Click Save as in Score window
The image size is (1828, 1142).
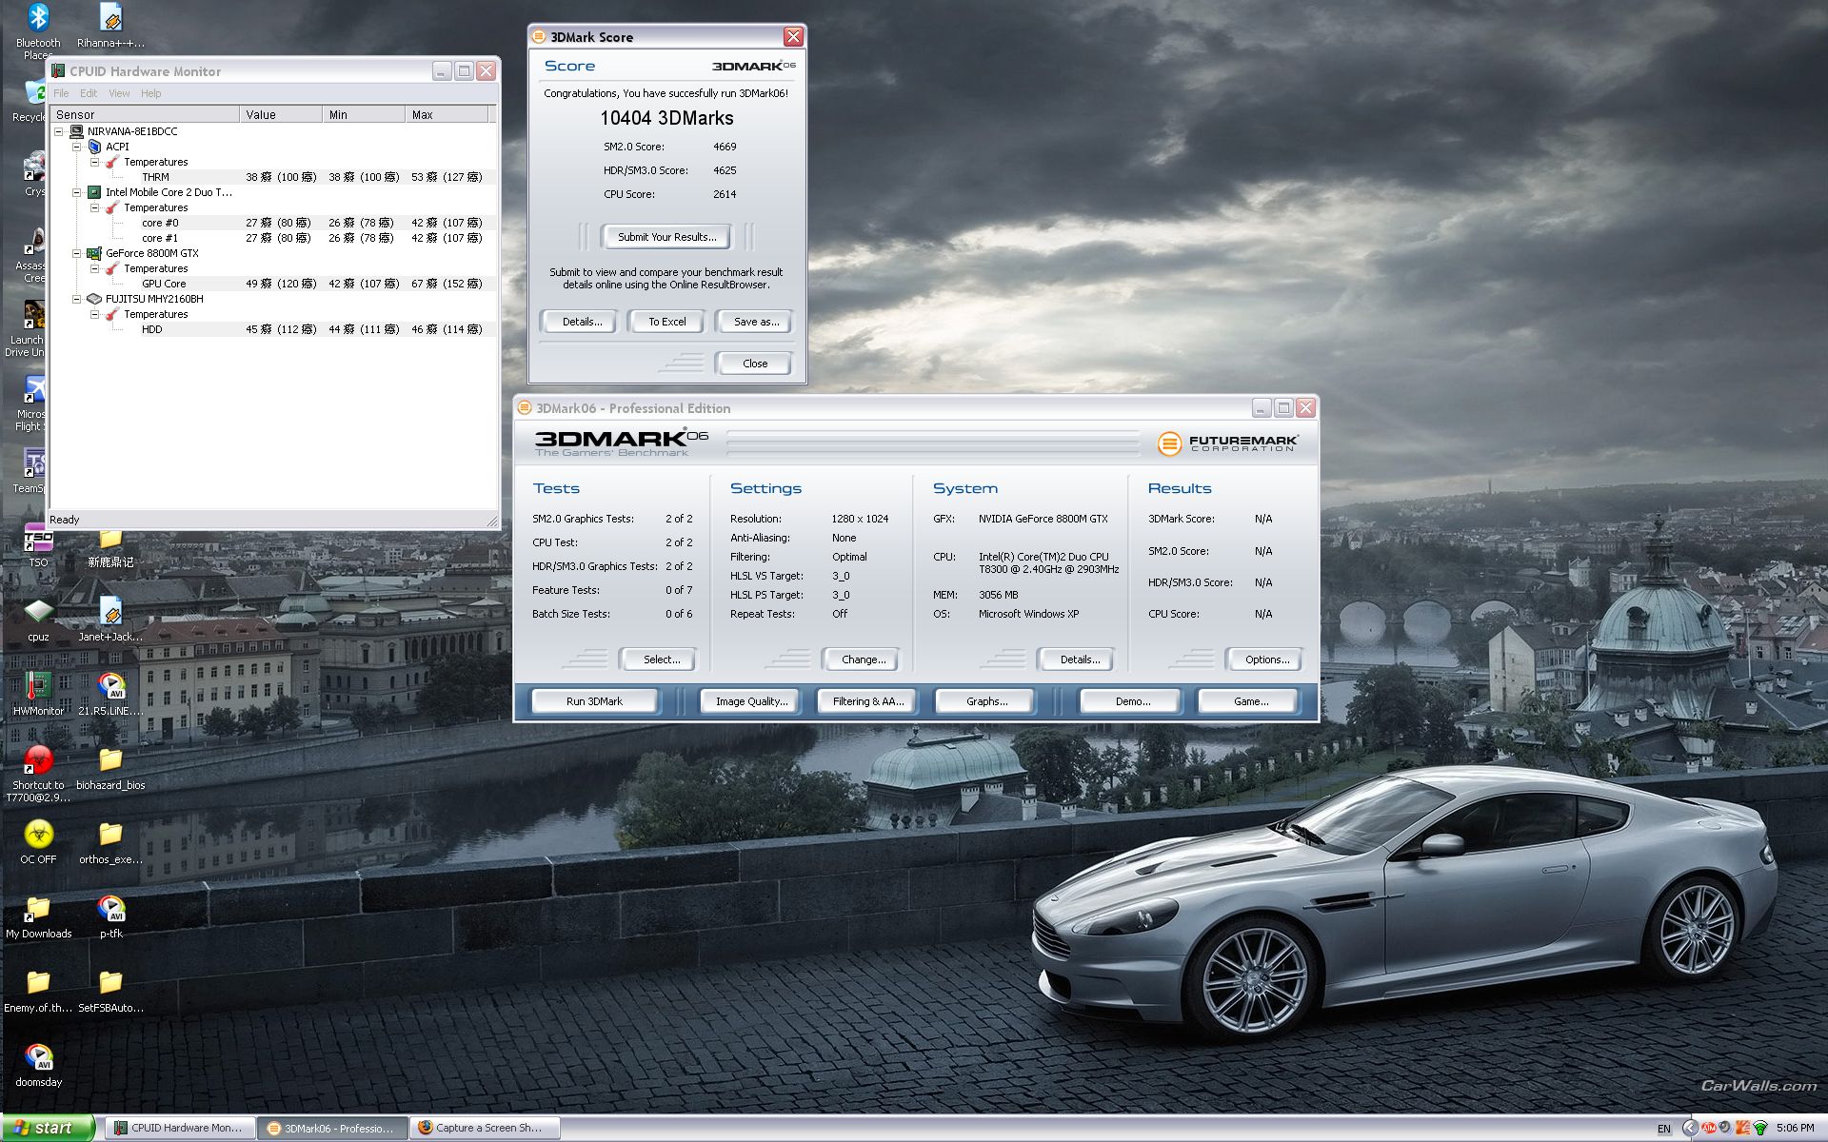pos(756,322)
